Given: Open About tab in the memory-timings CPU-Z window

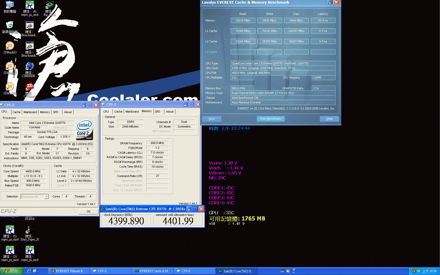Looking at the screenshot, I should [x=170, y=112].
